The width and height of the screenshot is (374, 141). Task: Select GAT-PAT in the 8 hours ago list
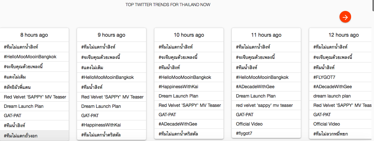point(13,116)
